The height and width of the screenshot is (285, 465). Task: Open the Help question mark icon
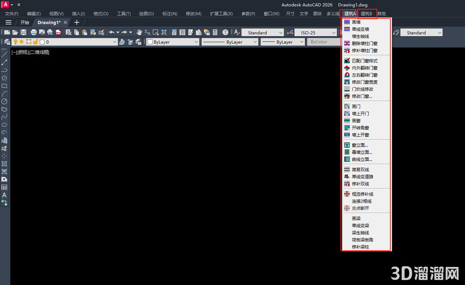point(225,32)
